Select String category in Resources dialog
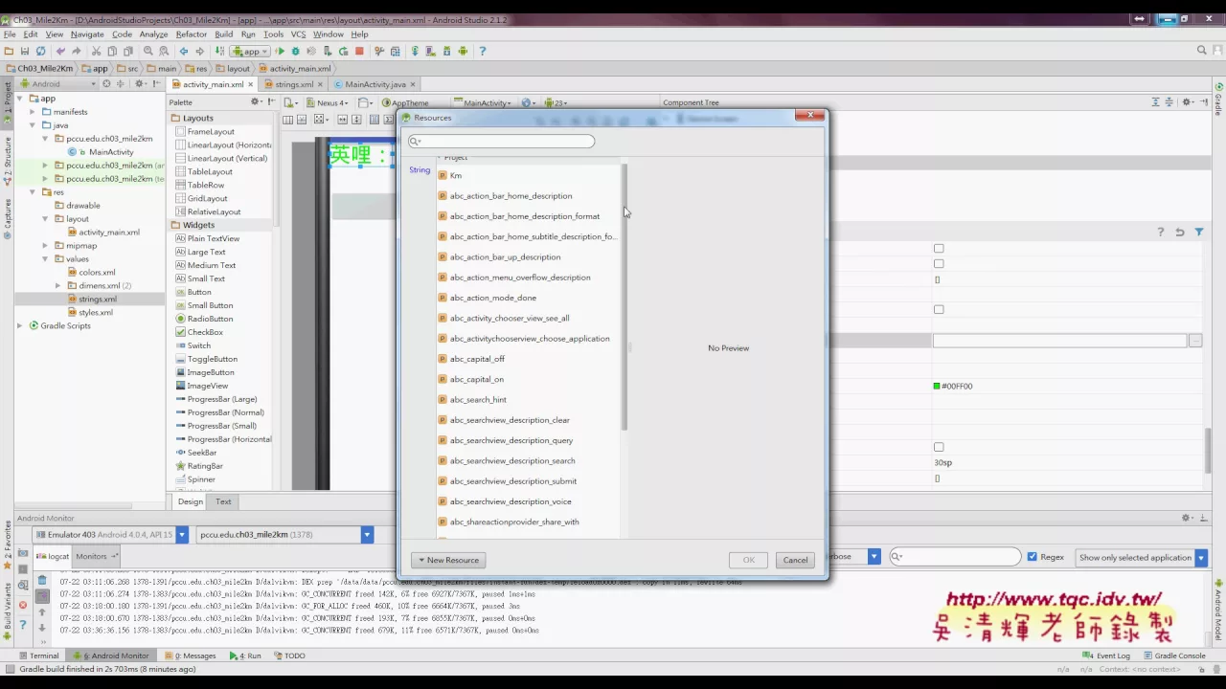The width and height of the screenshot is (1226, 689). coord(420,169)
